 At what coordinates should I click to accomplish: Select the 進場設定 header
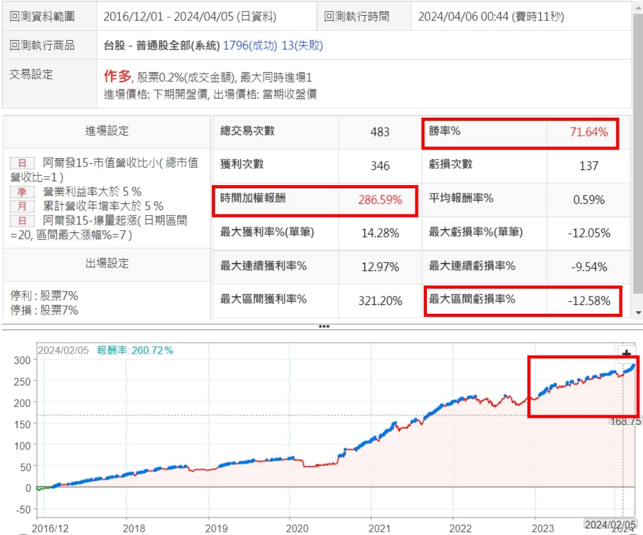tap(107, 131)
